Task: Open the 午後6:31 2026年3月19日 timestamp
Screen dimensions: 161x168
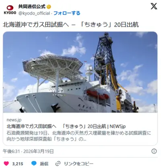Action: 28,151
